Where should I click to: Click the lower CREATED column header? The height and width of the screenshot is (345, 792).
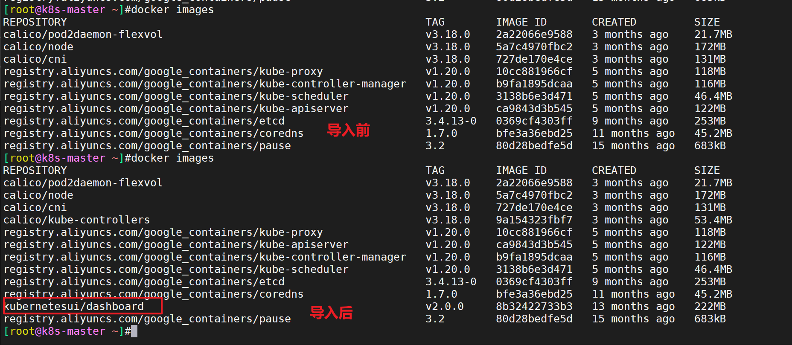coord(614,170)
